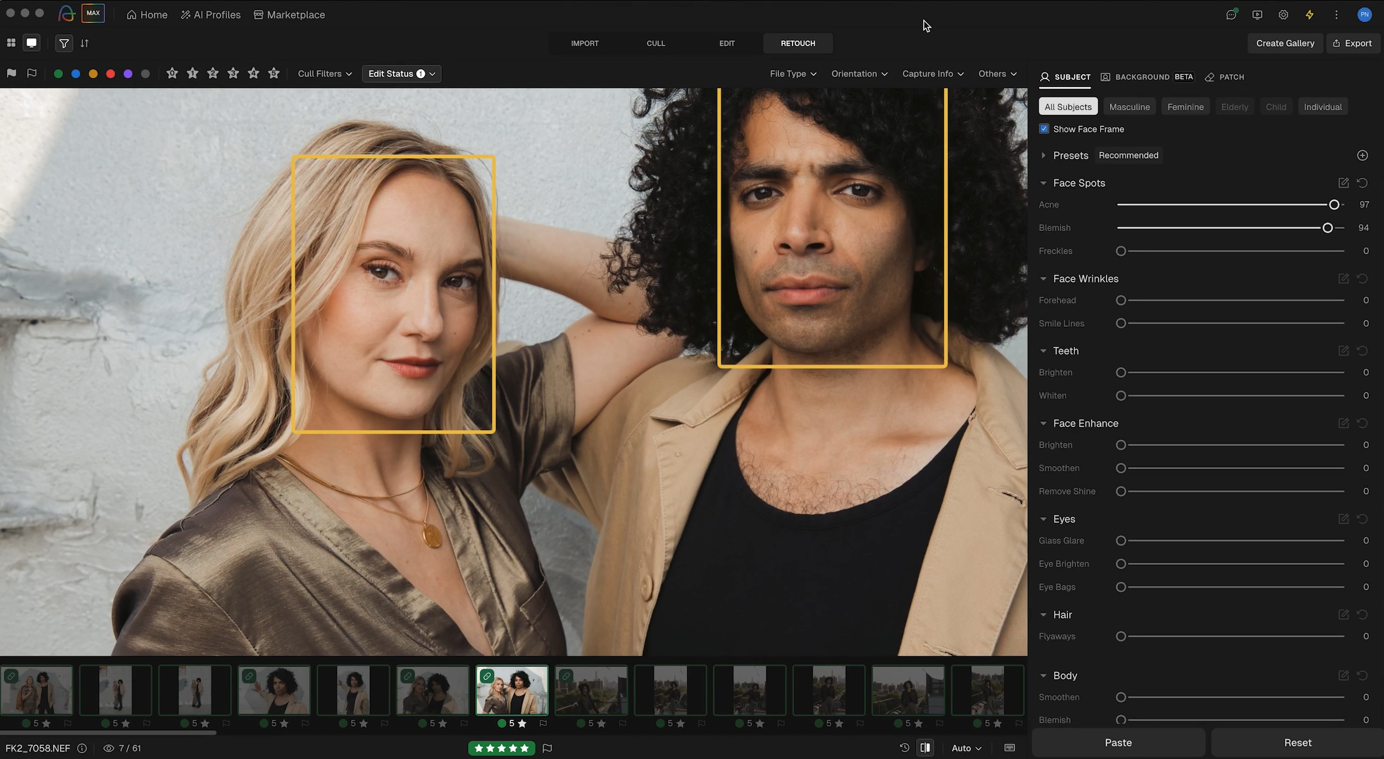Open the Edit Status dropdown
Viewport: 1384px width, 759px height.
pos(401,73)
